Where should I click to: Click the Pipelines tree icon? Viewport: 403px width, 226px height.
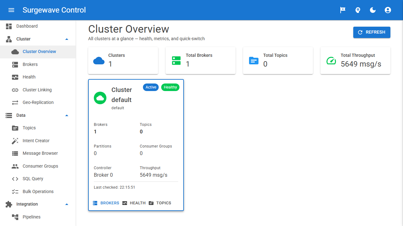pyautogui.click(x=15, y=217)
